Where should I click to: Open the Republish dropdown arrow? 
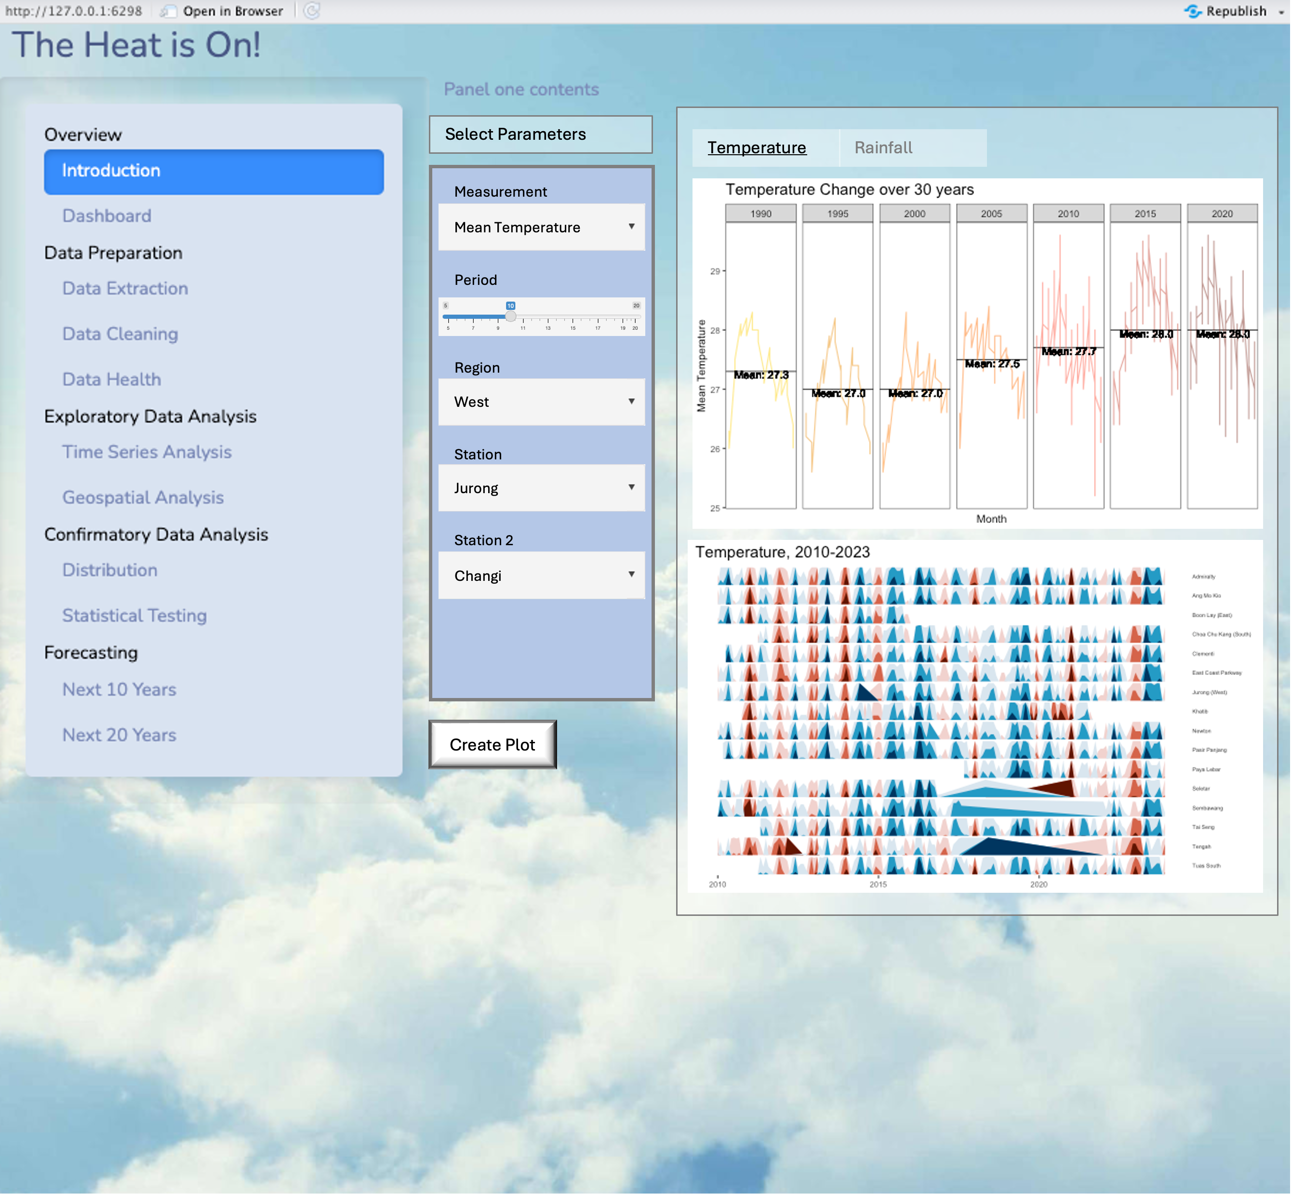tap(1280, 12)
